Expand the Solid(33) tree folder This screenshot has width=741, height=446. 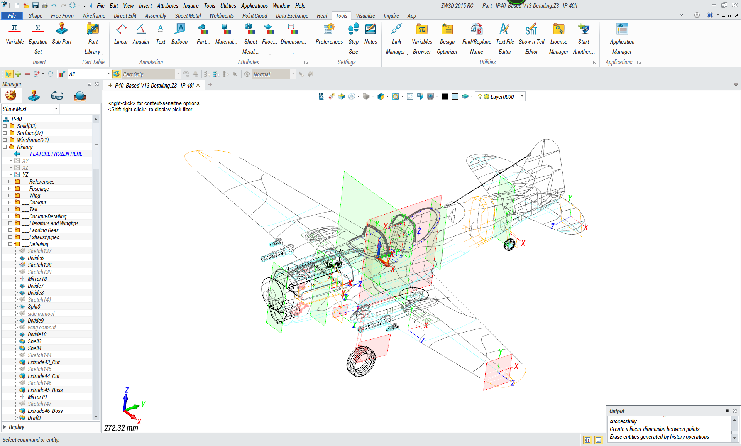click(x=5, y=126)
